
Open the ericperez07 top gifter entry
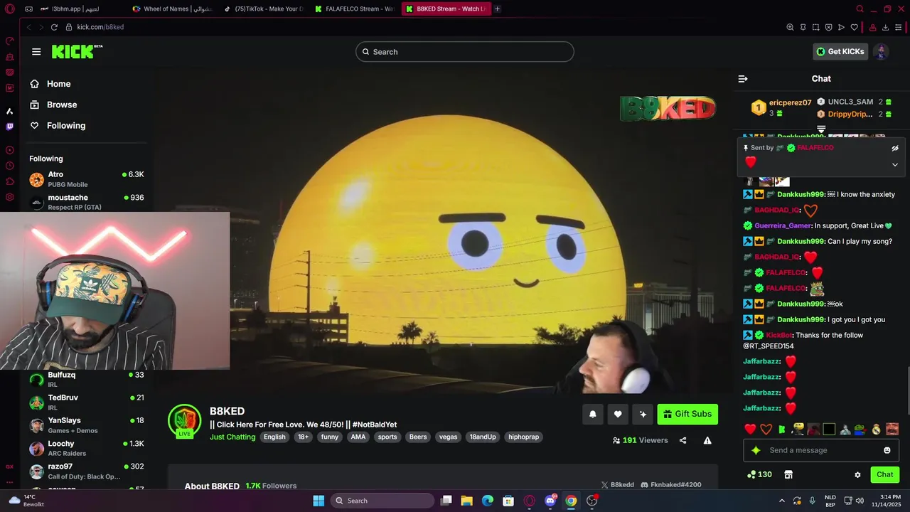pyautogui.click(x=781, y=107)
